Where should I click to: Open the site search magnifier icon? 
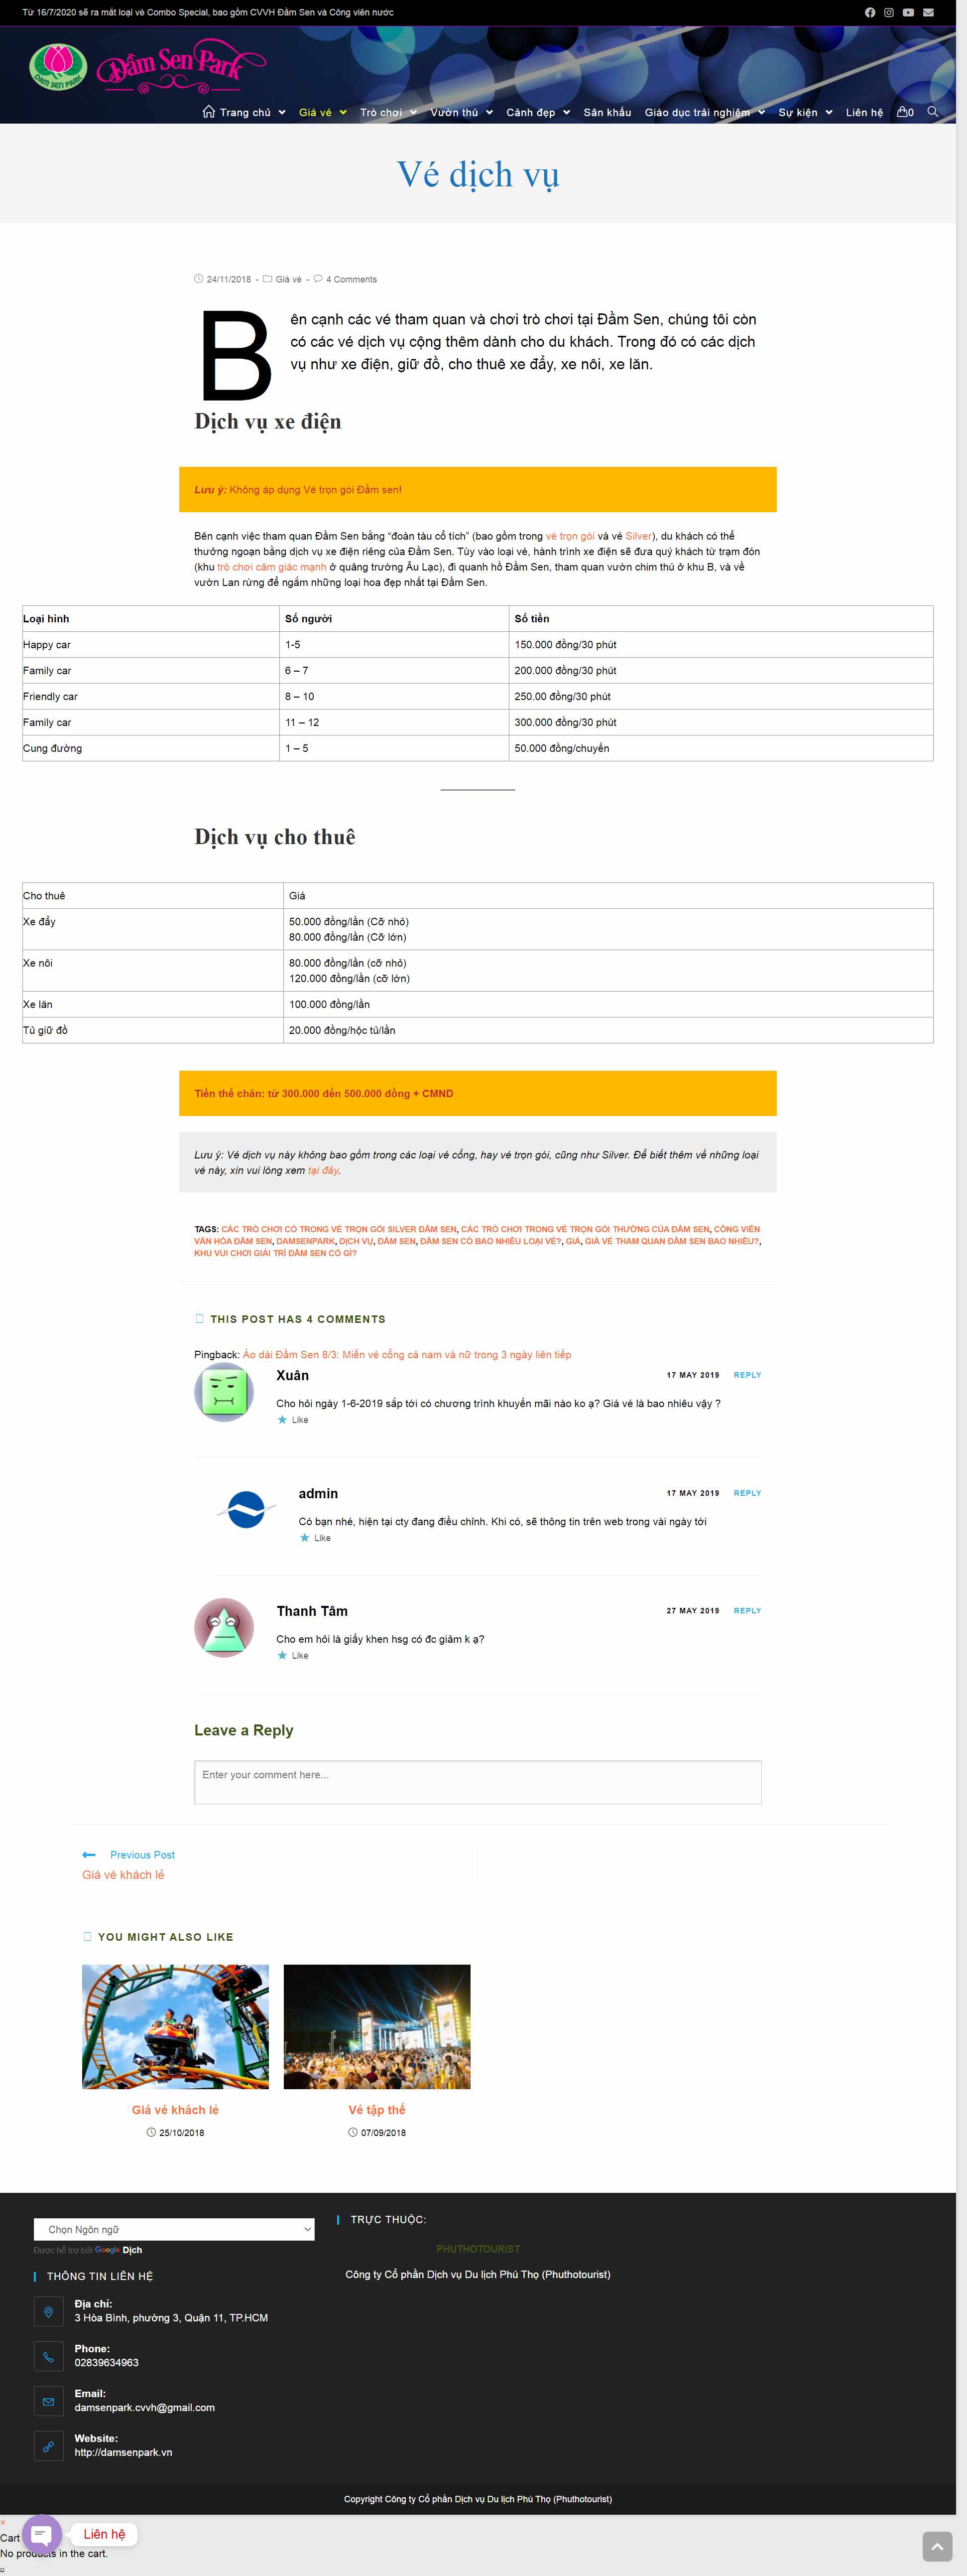[933, 112]
